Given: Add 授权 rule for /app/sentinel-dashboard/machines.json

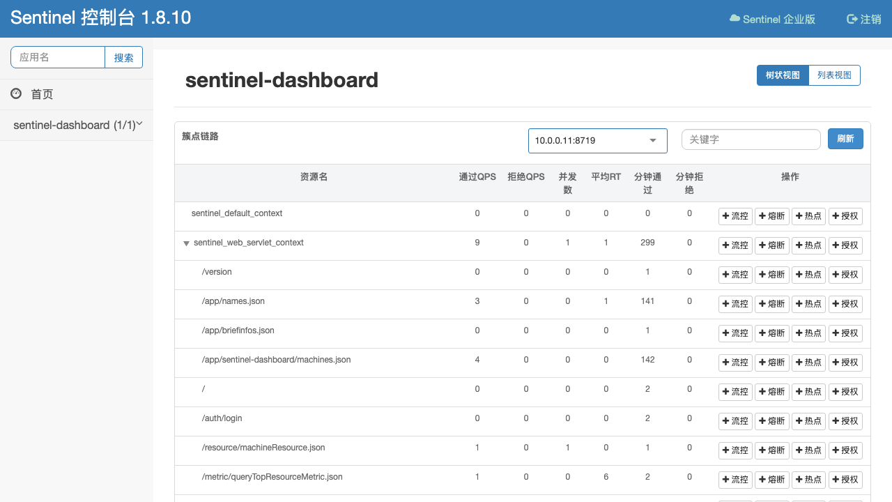Looking at the screenshot, I should click(845, 363).
